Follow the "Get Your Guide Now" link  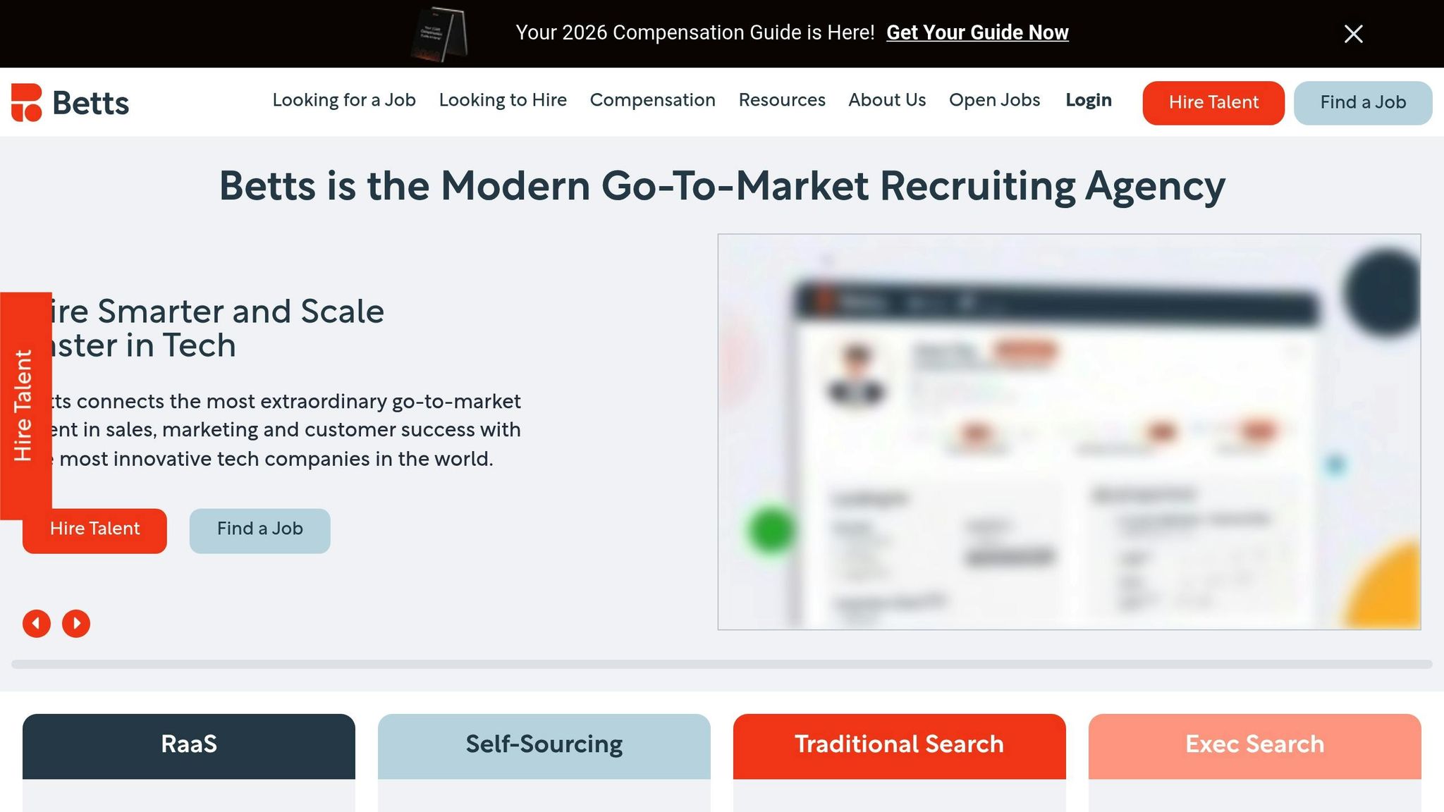978,32
